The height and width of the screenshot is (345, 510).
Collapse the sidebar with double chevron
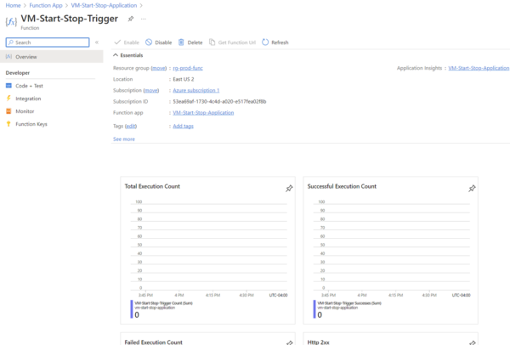pyautogui.click(x=97, y=42)
